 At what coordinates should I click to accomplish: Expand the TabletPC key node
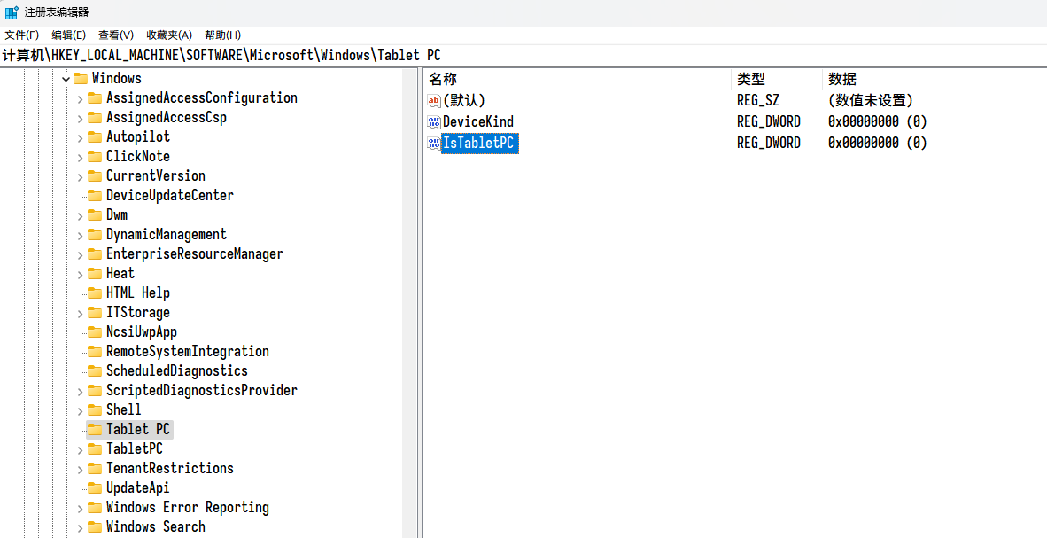click(x=80, y=449)
